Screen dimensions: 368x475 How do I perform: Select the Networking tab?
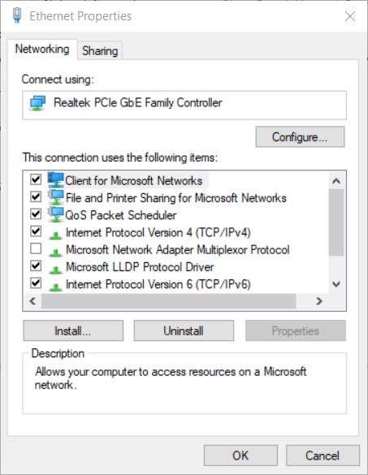click(x=42, y=49)
